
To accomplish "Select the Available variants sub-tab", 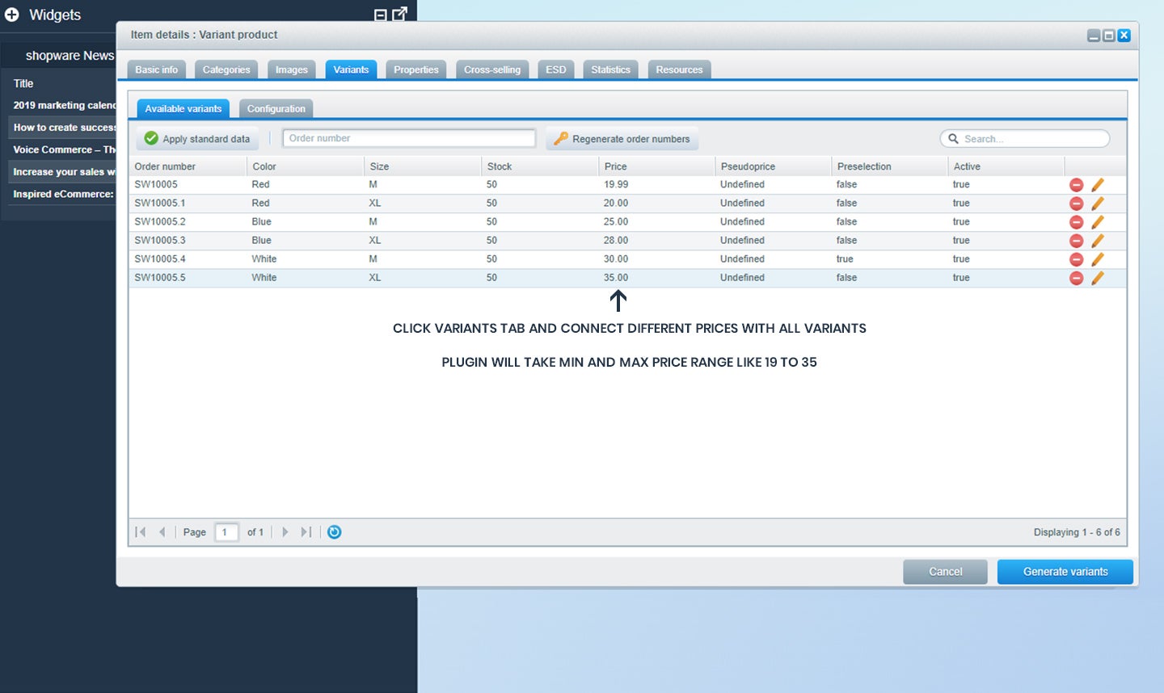I will (x=183, y=109).
